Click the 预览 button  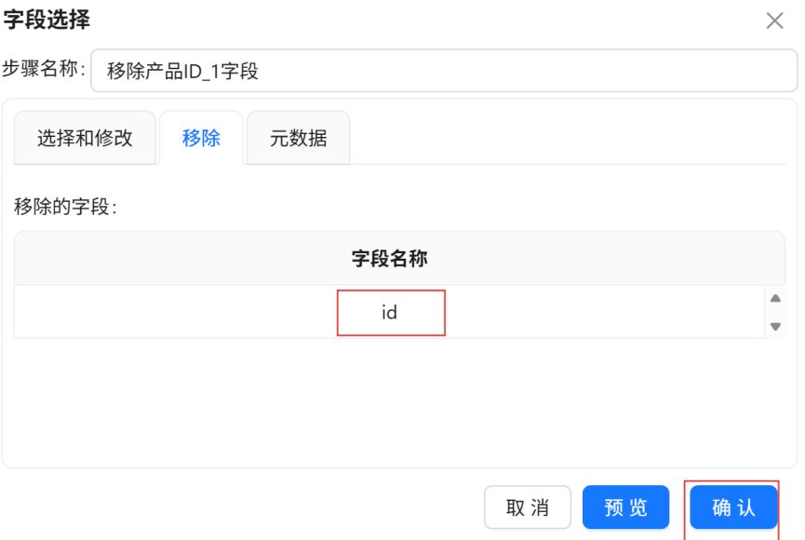tap(625, 507)
